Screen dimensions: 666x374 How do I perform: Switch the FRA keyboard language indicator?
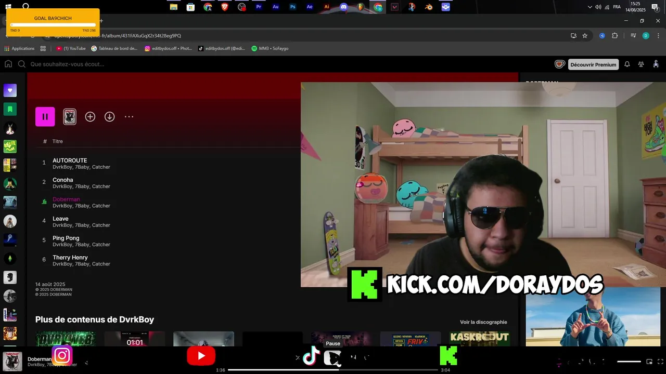coord(617,7)
